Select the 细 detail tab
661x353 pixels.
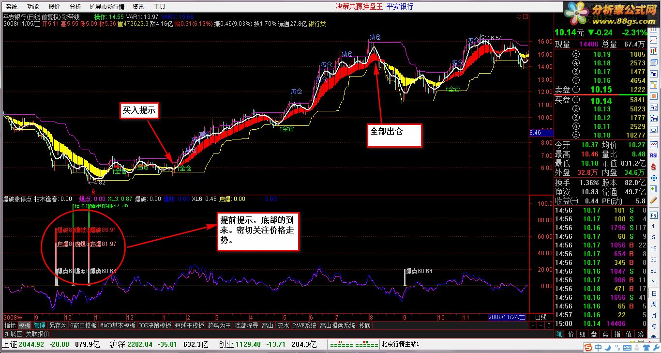[x=583, y=334]
